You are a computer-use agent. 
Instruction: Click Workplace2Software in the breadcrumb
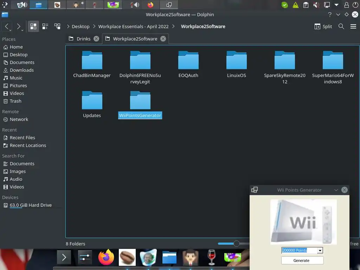[x=203, y=26]
